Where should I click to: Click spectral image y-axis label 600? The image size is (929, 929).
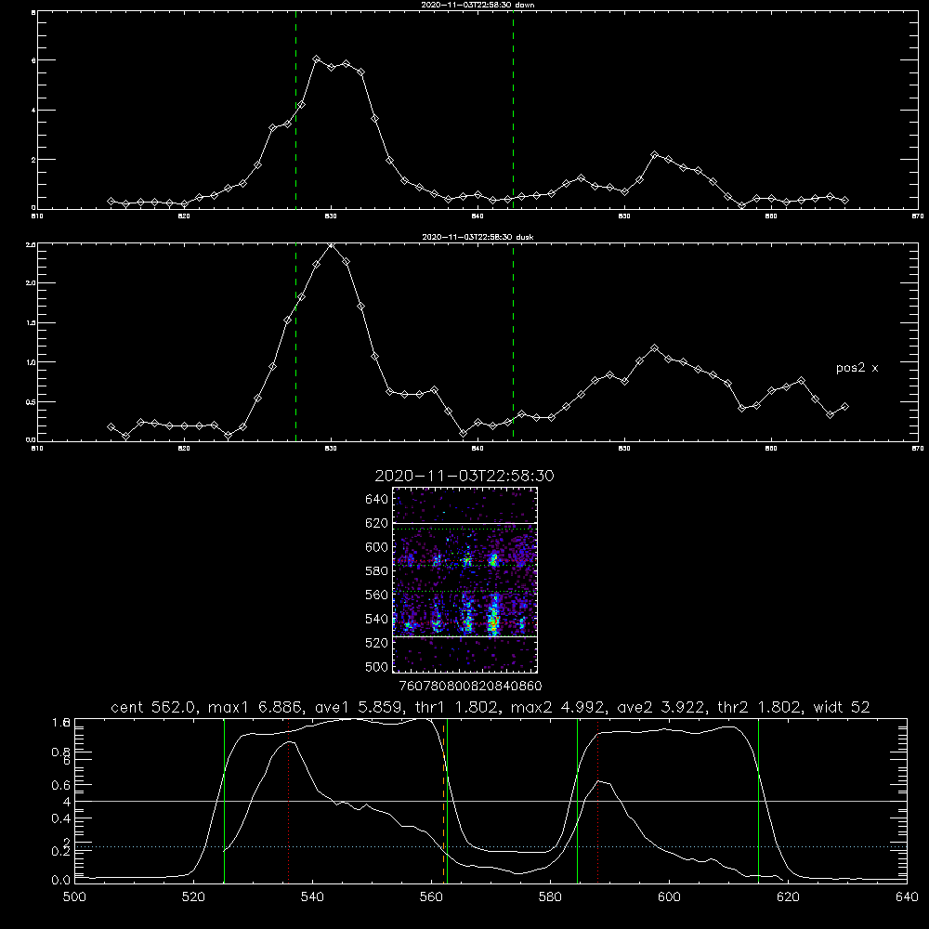377,547
